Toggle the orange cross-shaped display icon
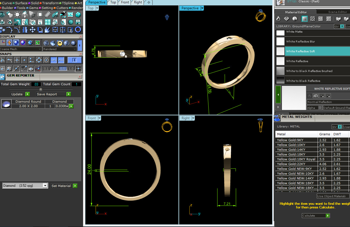350x227 pixels. pos(10,43)
